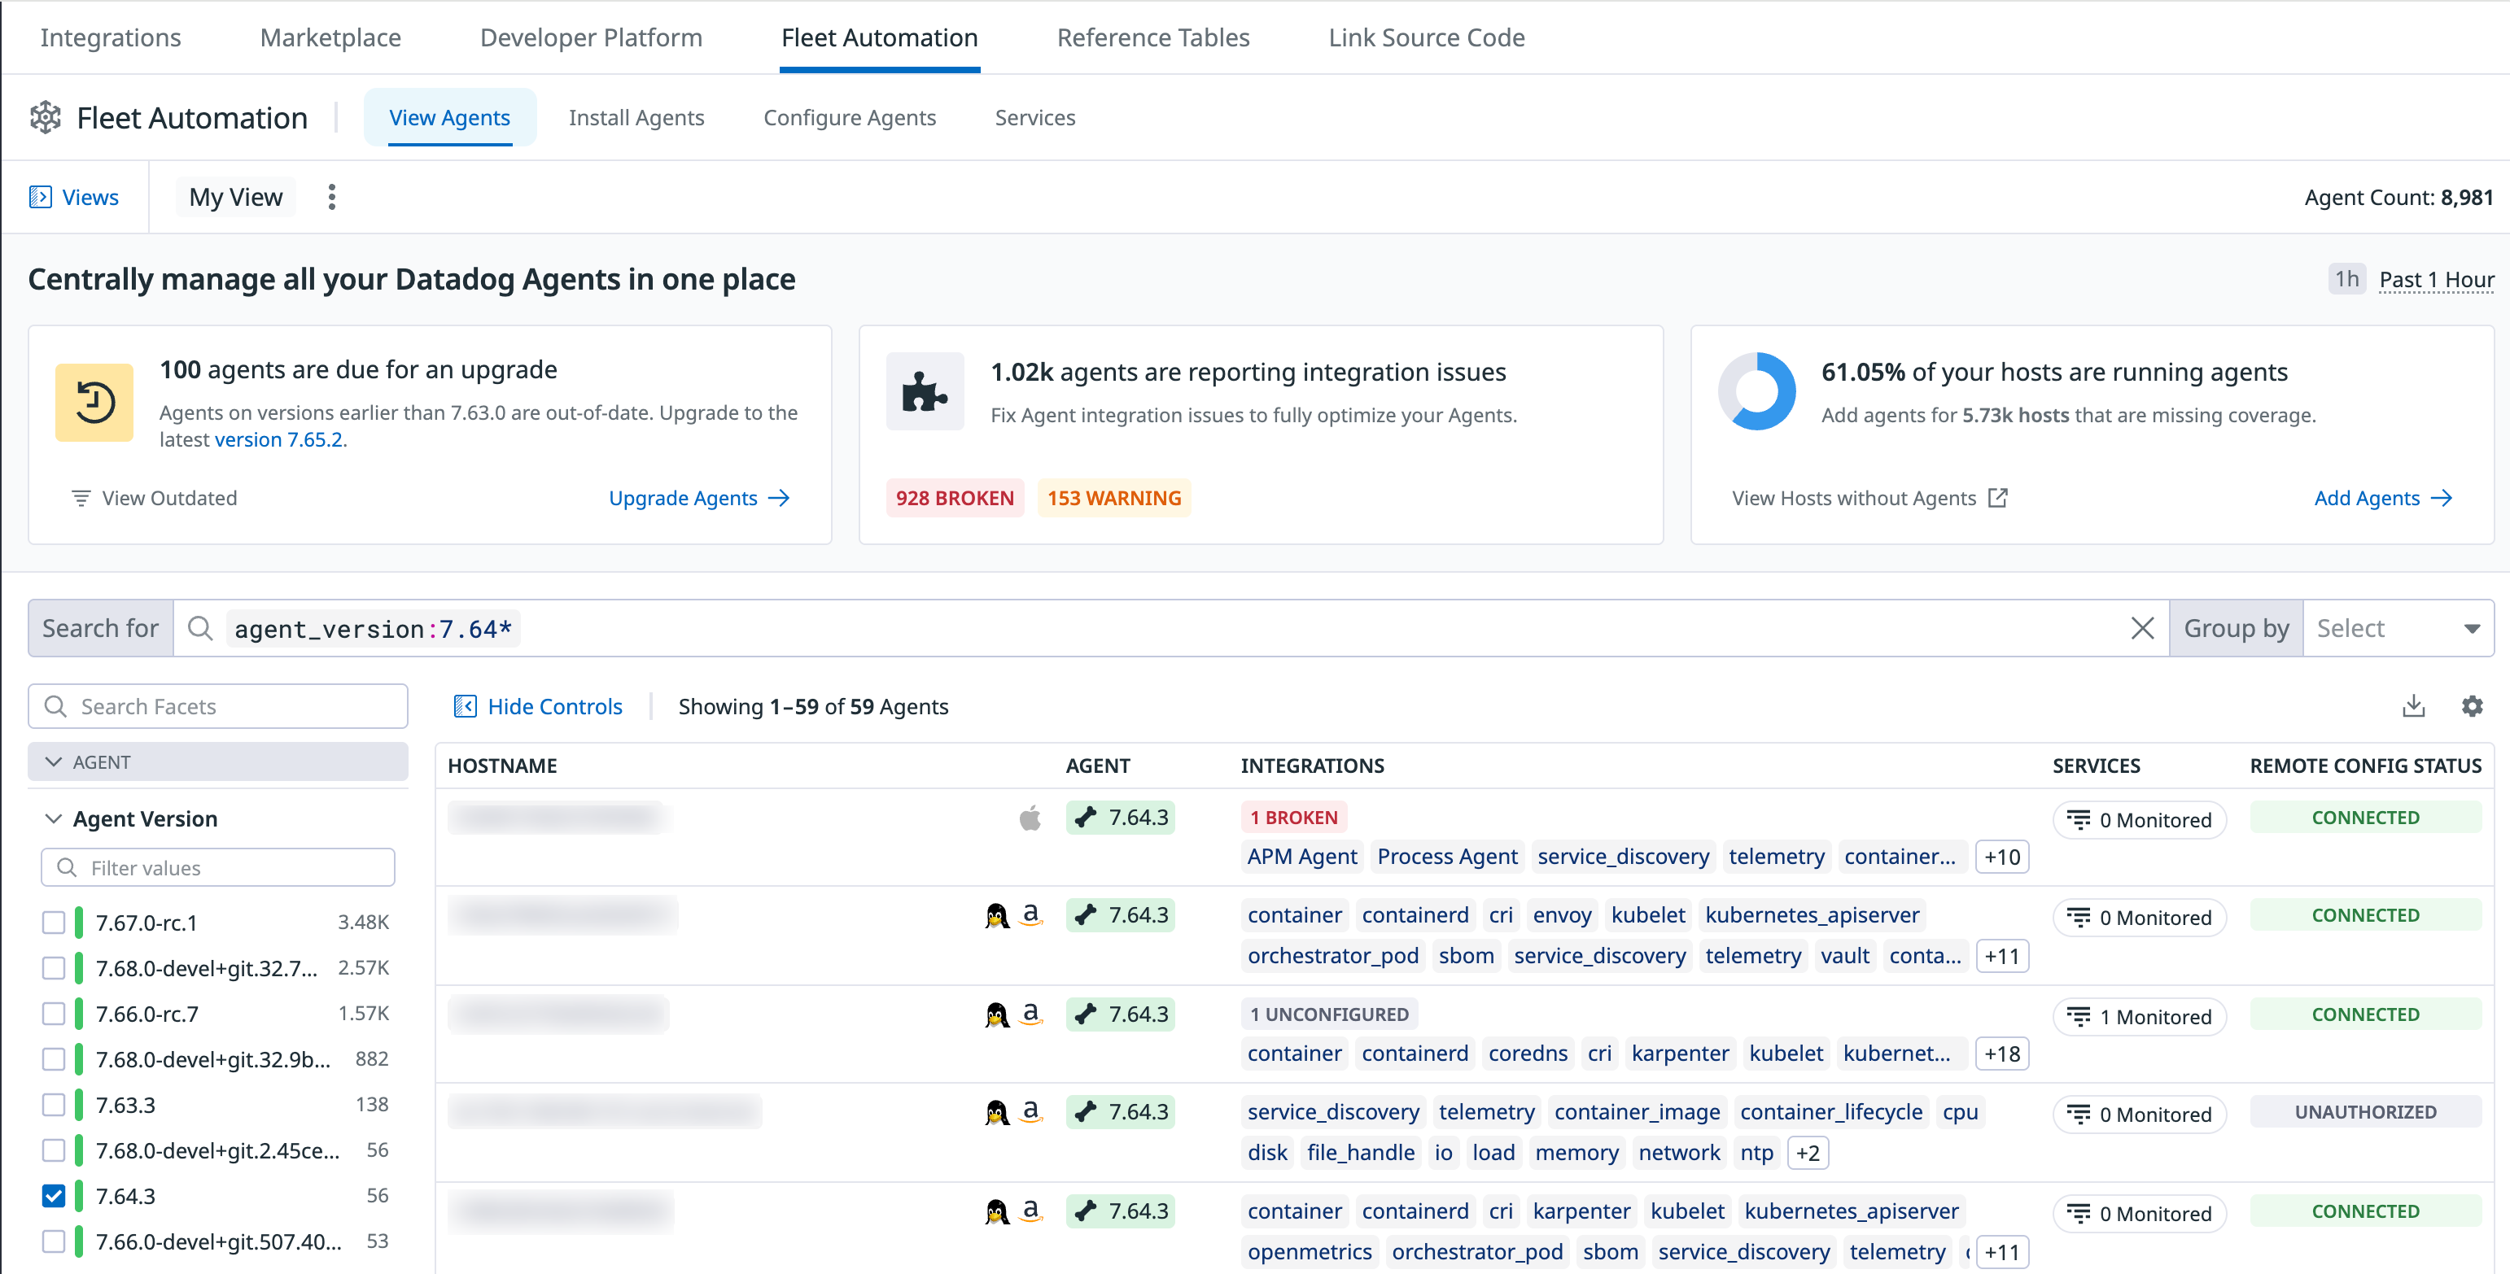Click the version 7.65.2 link
The height and width of the screenshot is (1274, 2510).
[x=278, y=439]
